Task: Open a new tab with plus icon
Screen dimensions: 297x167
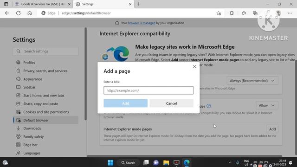Action: tap(139, 4)
